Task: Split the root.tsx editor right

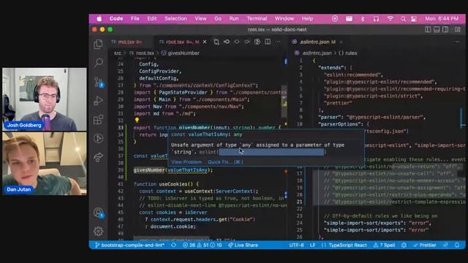Action: pyautogui.click(x=268, y=42)
